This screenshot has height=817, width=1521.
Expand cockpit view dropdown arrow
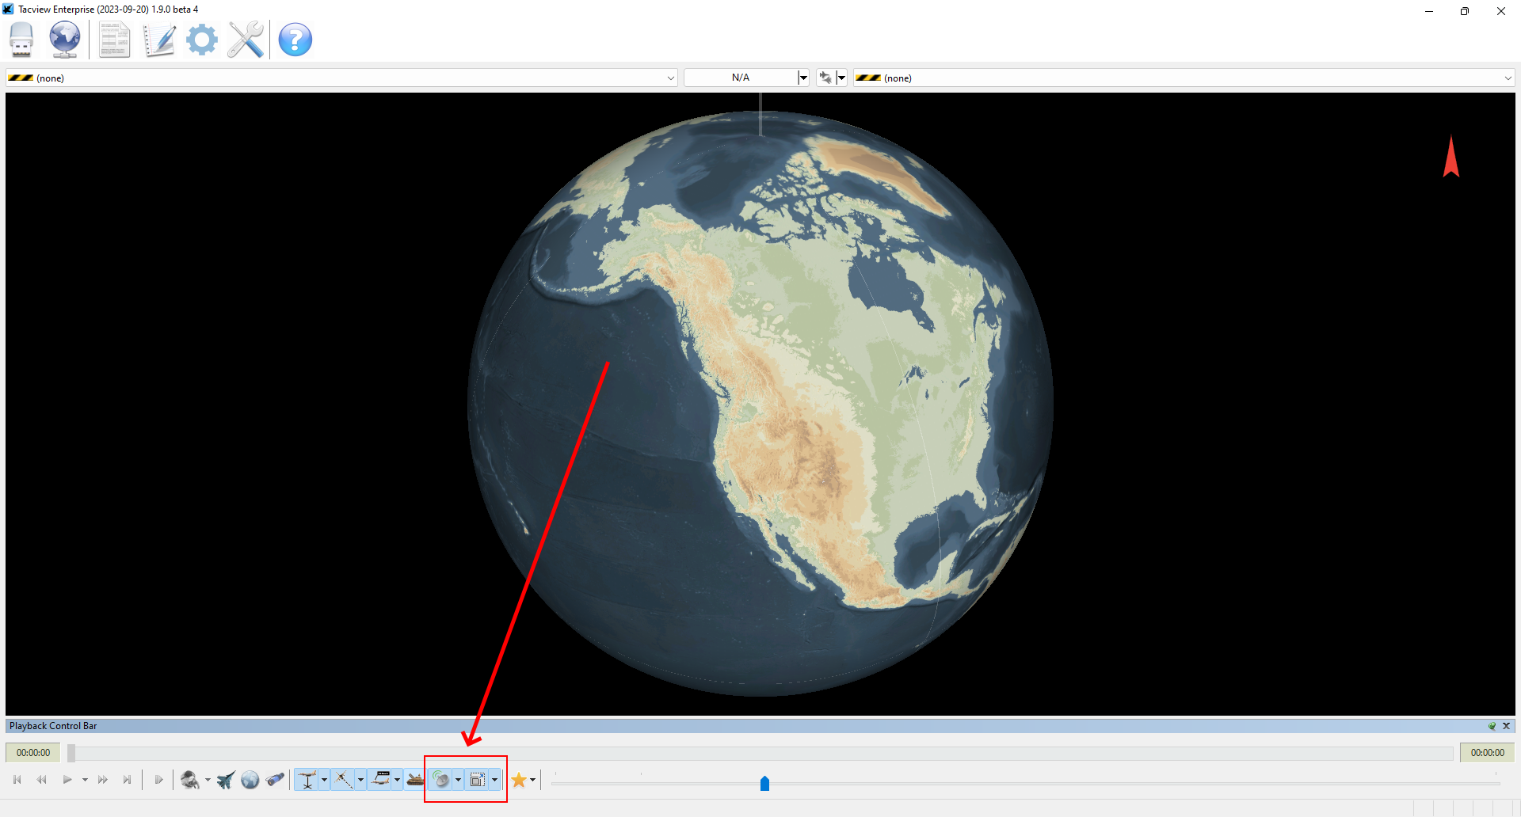pyautogui.click(x=208, y=780)
